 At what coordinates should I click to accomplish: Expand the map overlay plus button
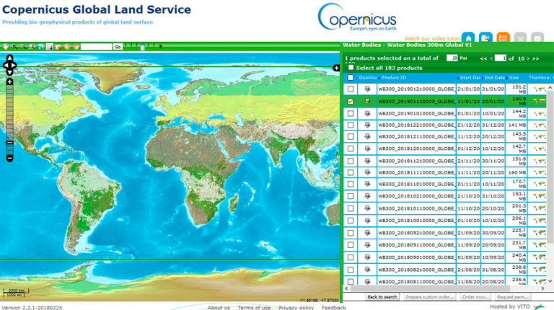(x=336, y=68)
